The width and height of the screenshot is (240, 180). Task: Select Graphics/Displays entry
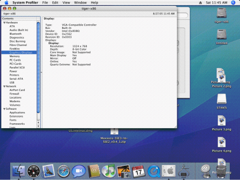(19, 53)
